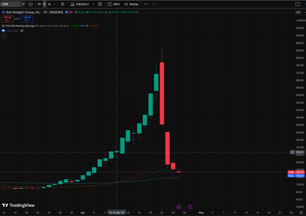Click the 294.31 crosshair price label
Screen dimensions: 306x216
[x=300, y=152]
